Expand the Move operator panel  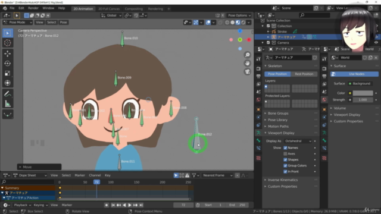coord(39,167)
